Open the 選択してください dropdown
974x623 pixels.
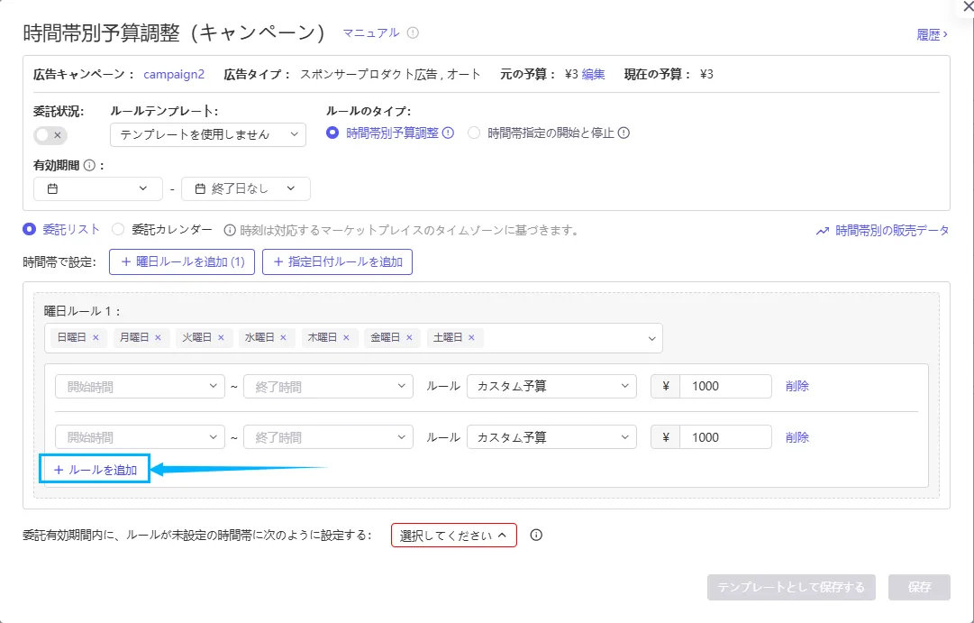pyautogui.click(x=454, y=536)
